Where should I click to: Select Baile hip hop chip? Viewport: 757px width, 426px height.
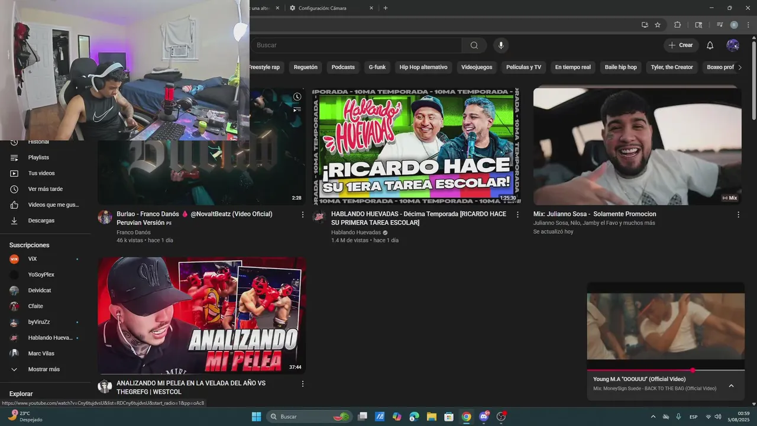point(621,67)
